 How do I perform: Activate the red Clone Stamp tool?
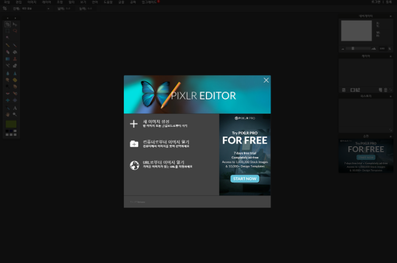pyautogui.click(x=15, y=59)
